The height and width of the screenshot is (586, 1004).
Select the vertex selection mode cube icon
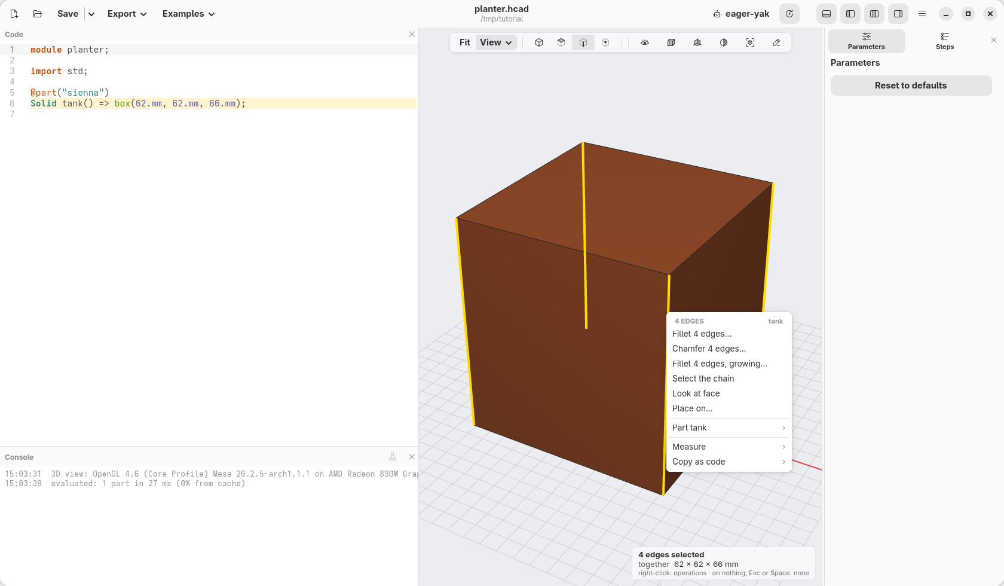click(x=605, y=42)
